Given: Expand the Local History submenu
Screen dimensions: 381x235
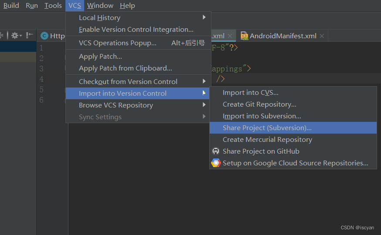Looking at the screenshot, I should tap(204, 18).
